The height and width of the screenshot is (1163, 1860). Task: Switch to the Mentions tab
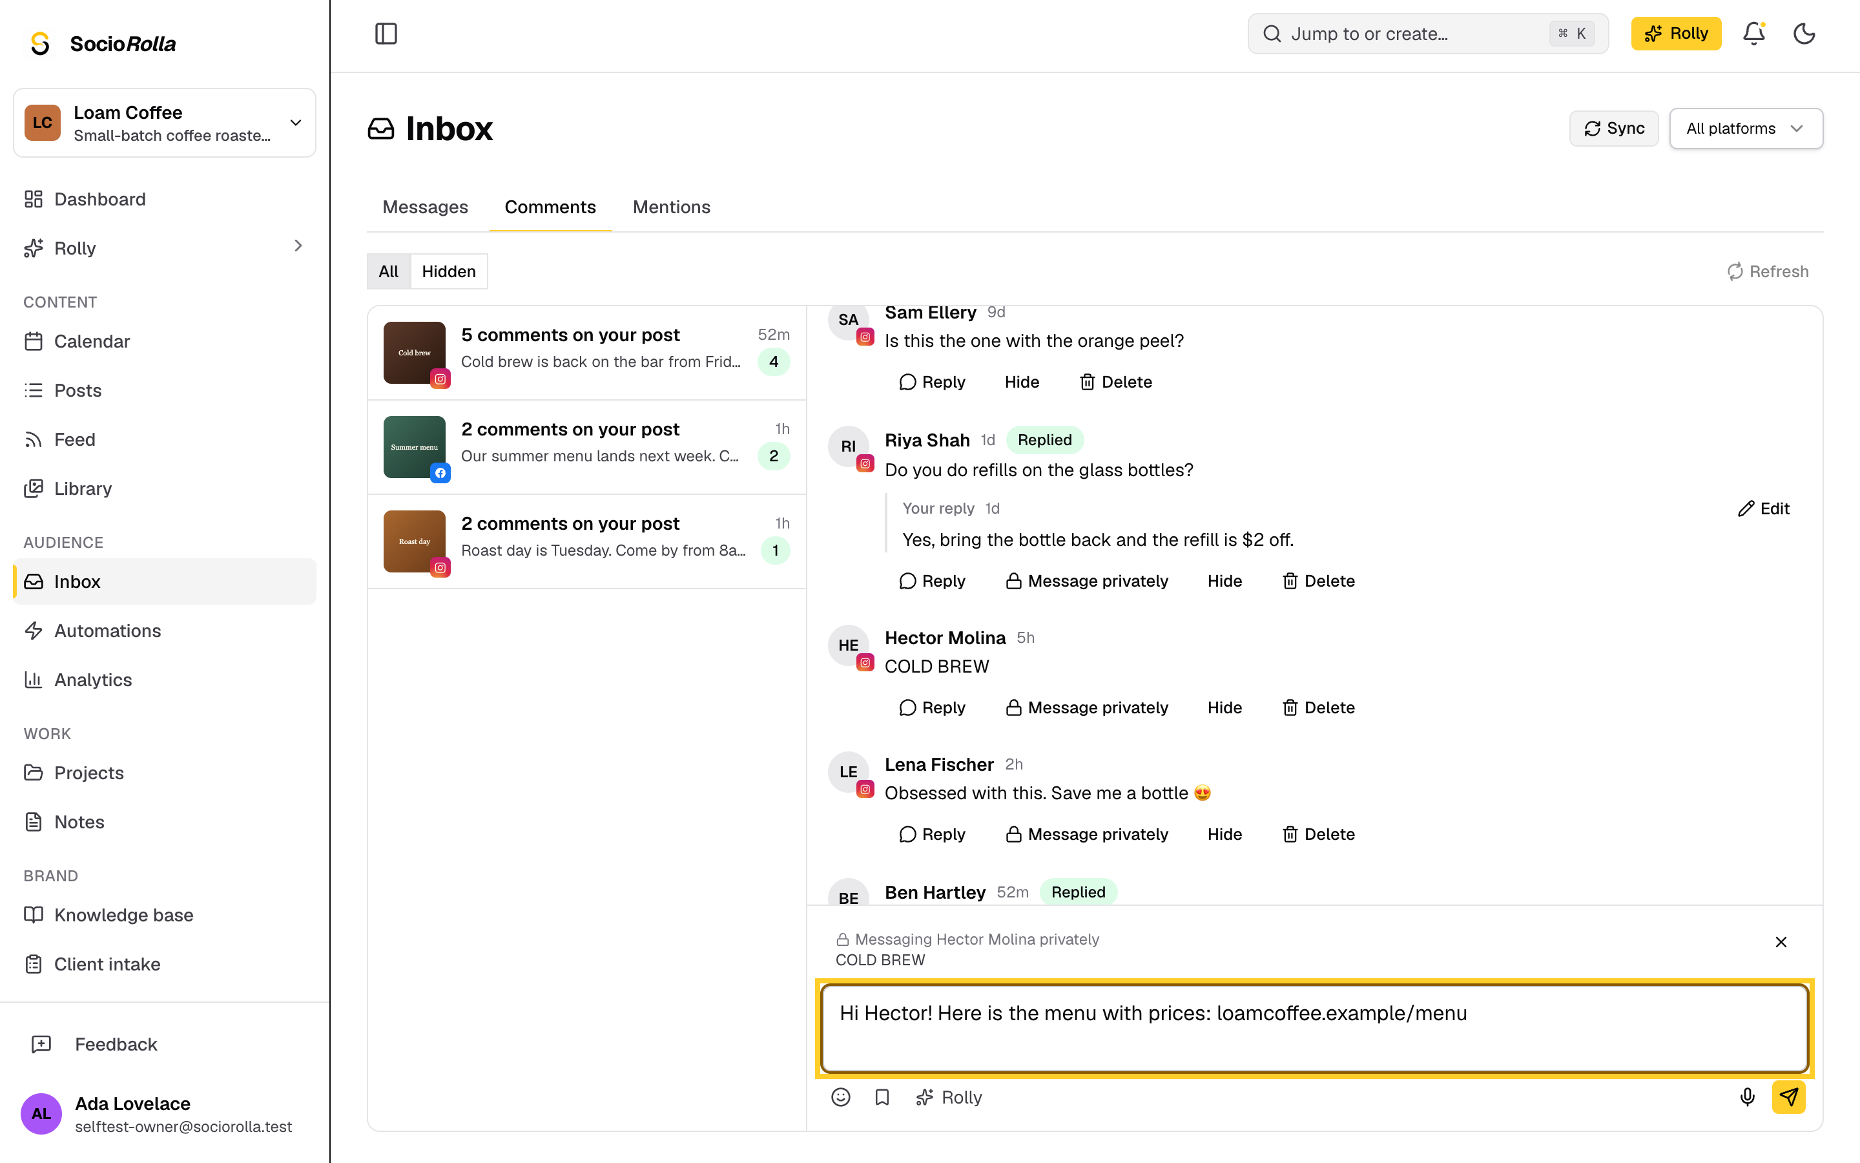point(671,207)
